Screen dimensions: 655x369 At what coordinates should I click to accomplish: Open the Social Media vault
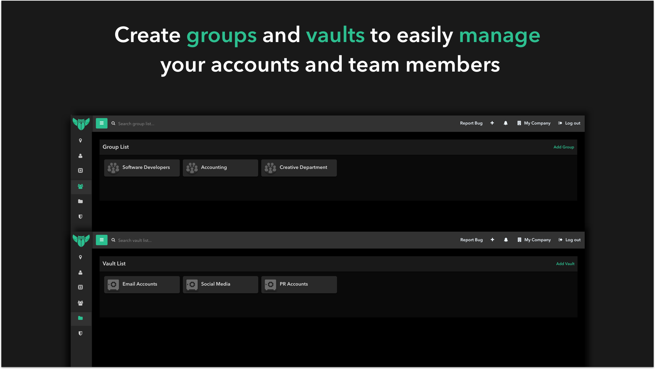[220, 284]
